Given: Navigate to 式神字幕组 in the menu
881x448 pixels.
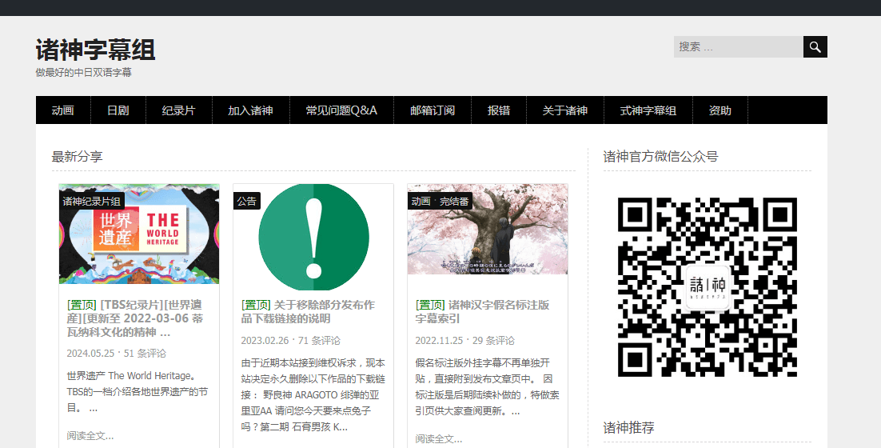Looking at the screenshot, I should (x=648, y=110).
